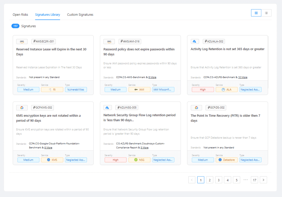This screenshot has width=282, height=197.
Task: Click the Datastore service badge
Action: click(x=227, y=160)
